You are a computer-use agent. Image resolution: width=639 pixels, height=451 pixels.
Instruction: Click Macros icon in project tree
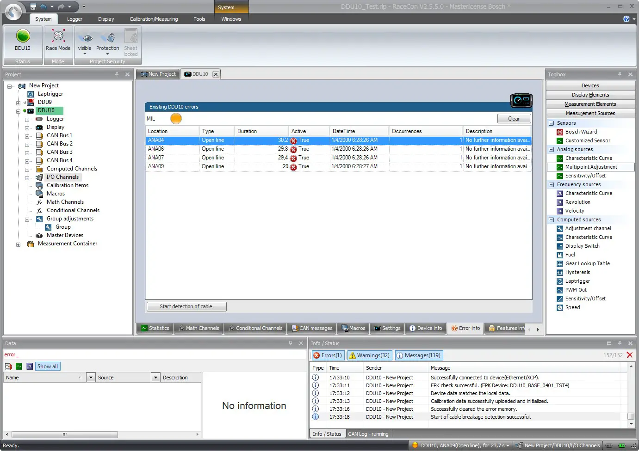coord(39,194)
